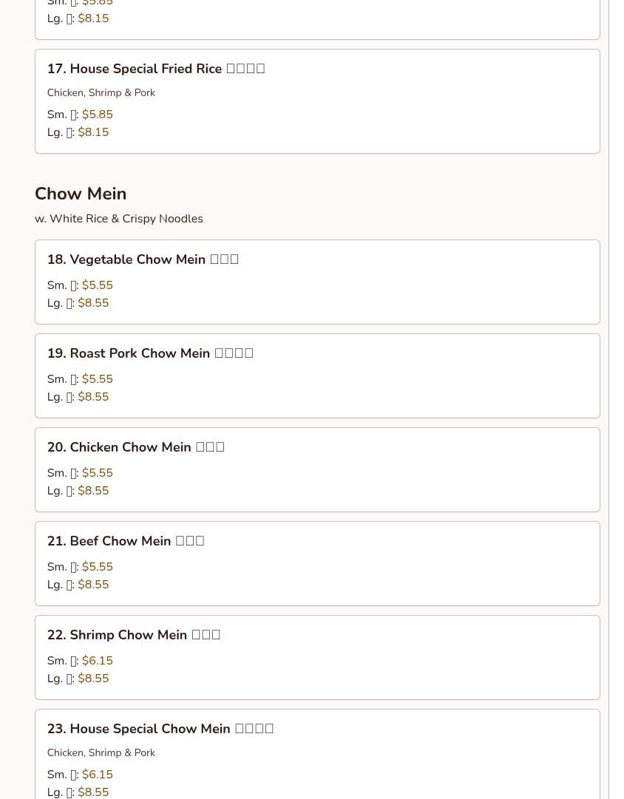Pick Roast Pork Chow Mein small price
The height and width of the screenshot is (799, 624).
pyautogui.click(x=98, y=378)
